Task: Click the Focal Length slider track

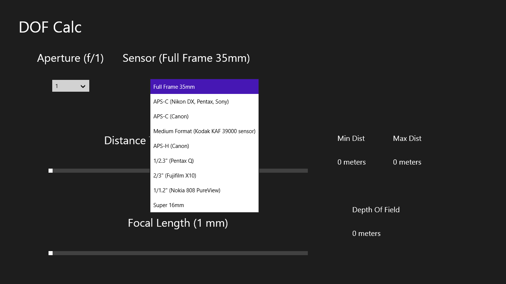Action: 178,253
